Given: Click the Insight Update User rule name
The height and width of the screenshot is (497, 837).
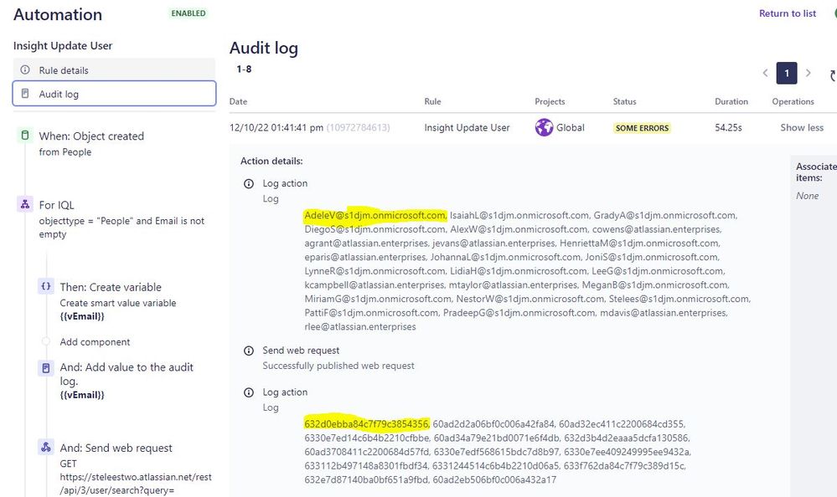Looking at the screenshot, I should [x=63, y=46].
